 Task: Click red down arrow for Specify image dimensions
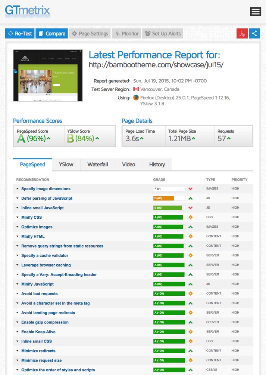coord(190,189)
